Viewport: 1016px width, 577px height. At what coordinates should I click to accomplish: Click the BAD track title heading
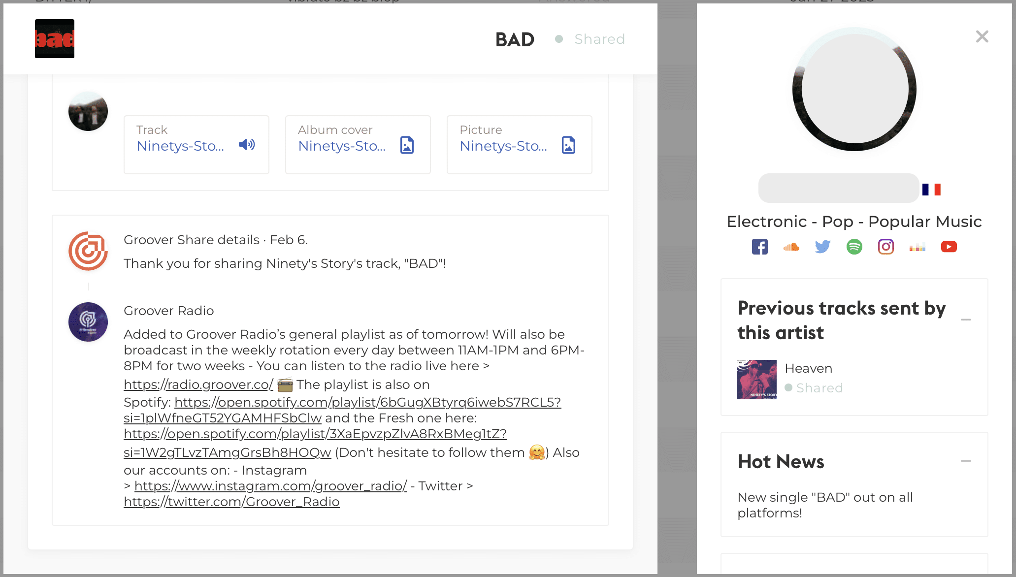click(515, 39)
